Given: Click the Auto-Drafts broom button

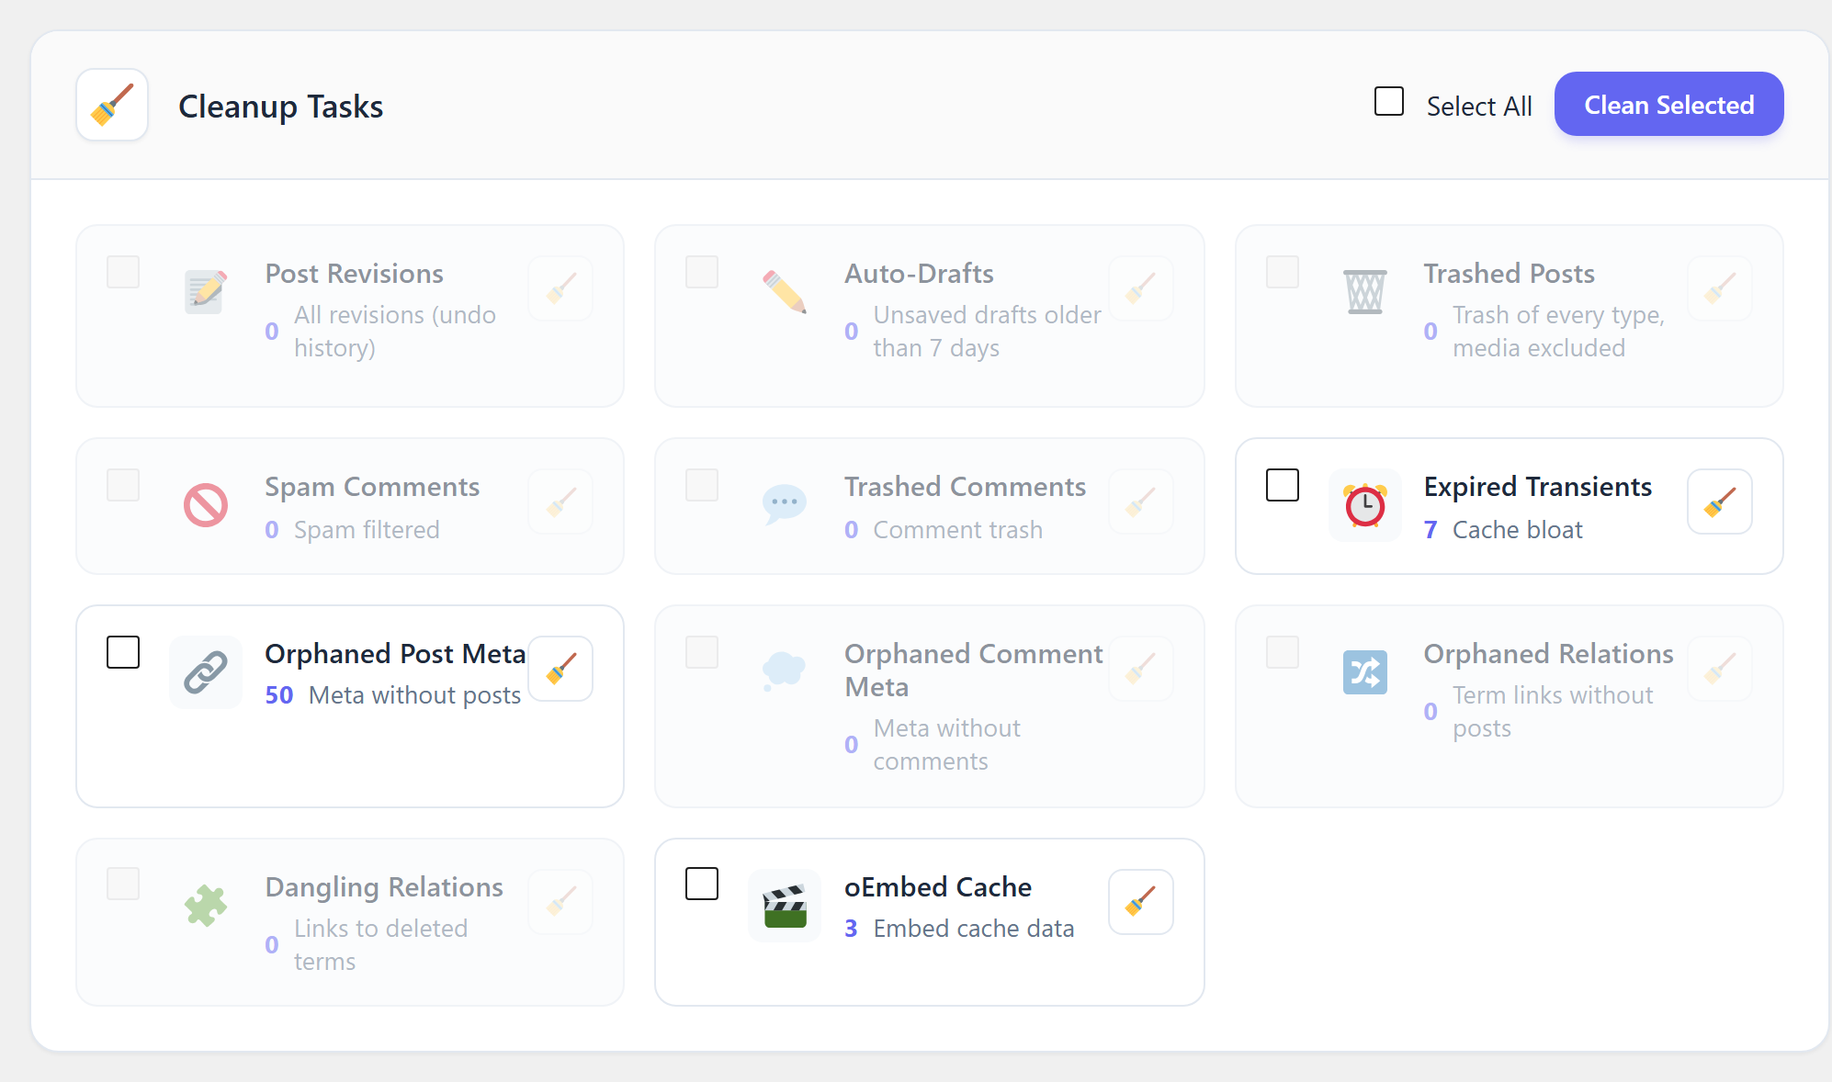Looking at the screenshot, I should [1140, 288].
